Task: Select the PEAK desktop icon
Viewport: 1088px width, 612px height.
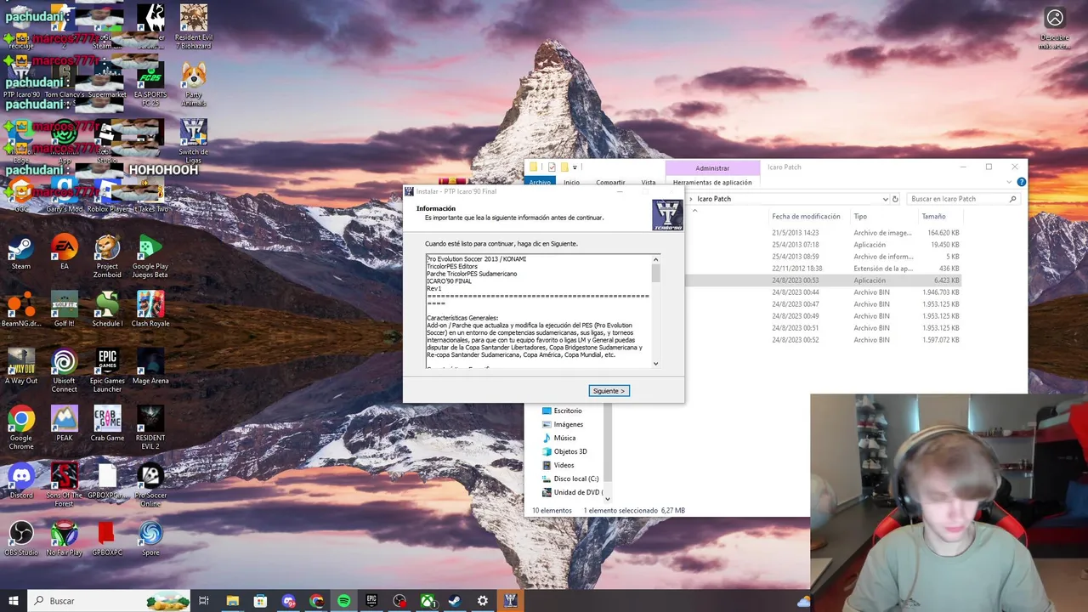Action: [x=65, y=424]
